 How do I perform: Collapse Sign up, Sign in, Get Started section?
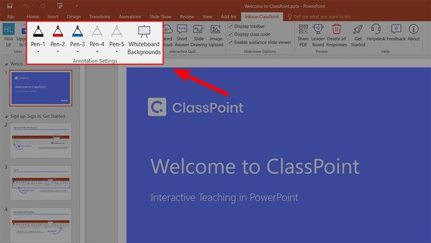pyautogui.click(x=6, y=117)
